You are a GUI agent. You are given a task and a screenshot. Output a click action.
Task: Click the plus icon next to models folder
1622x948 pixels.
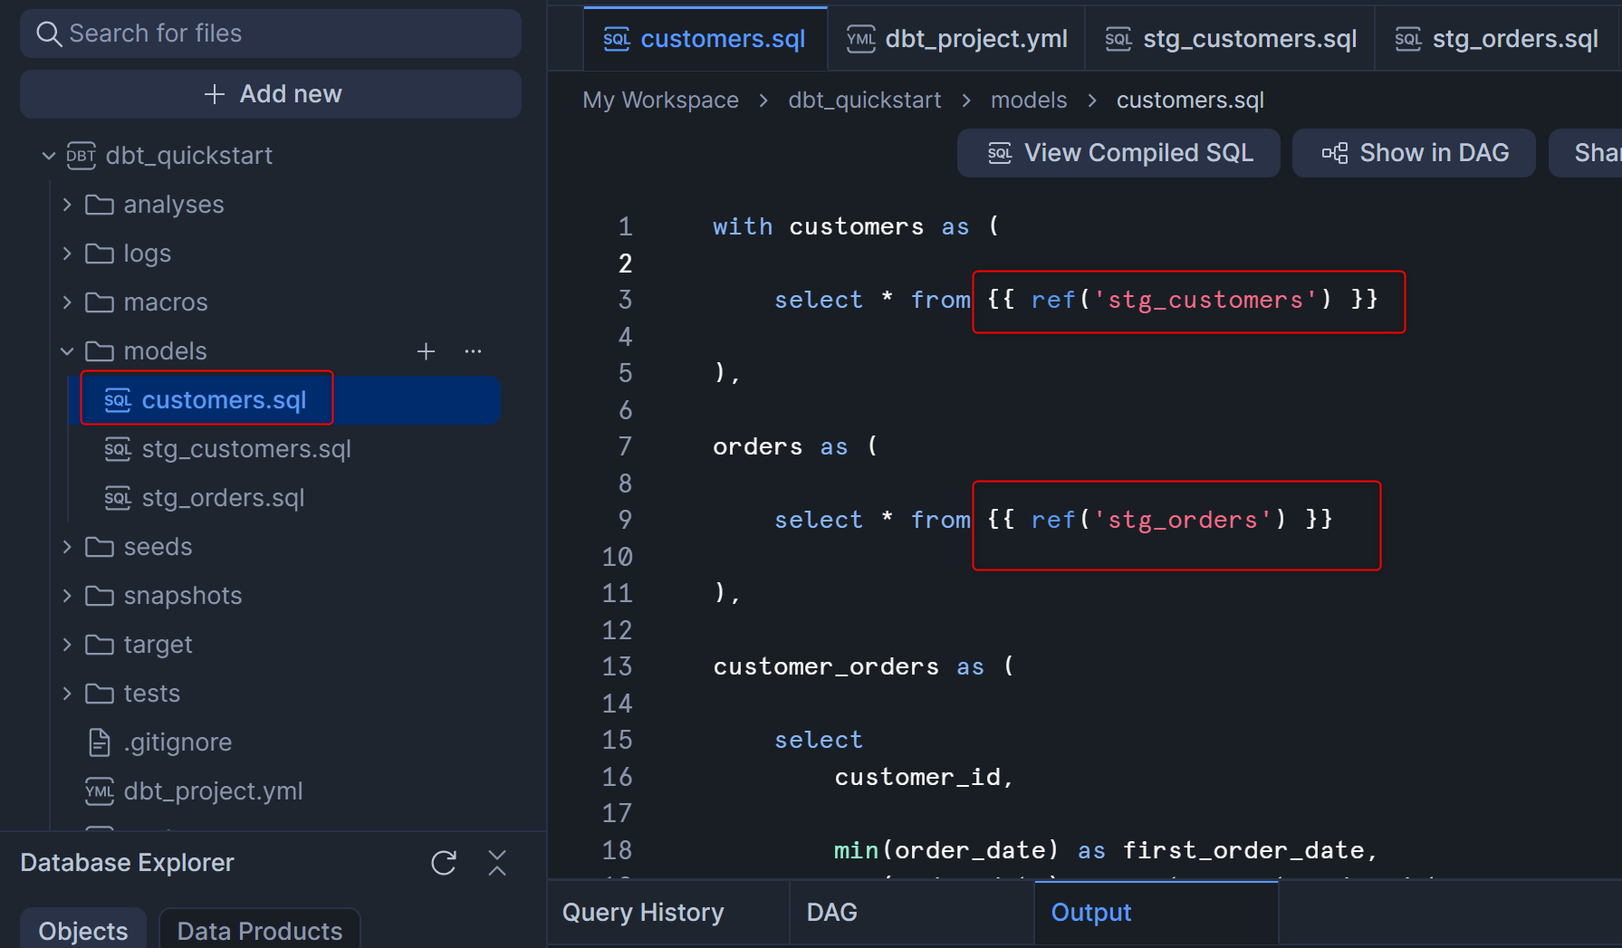coord(426,351)
